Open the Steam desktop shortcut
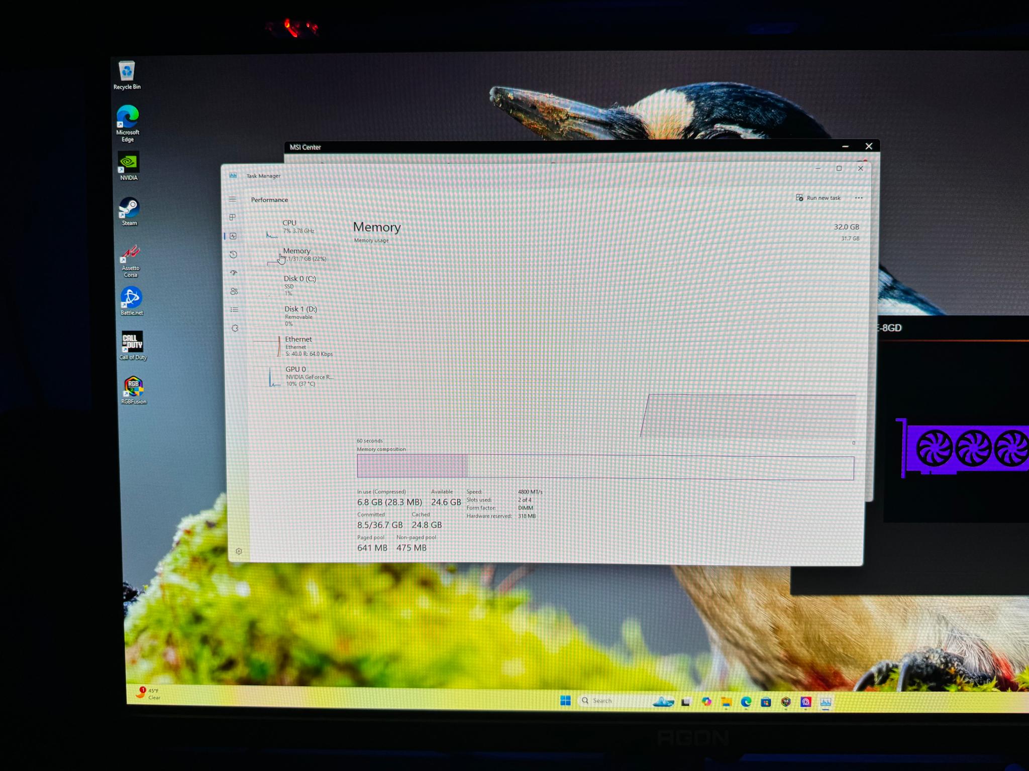This screenshot has width=1029, height=771. click(x=129, y=211)
